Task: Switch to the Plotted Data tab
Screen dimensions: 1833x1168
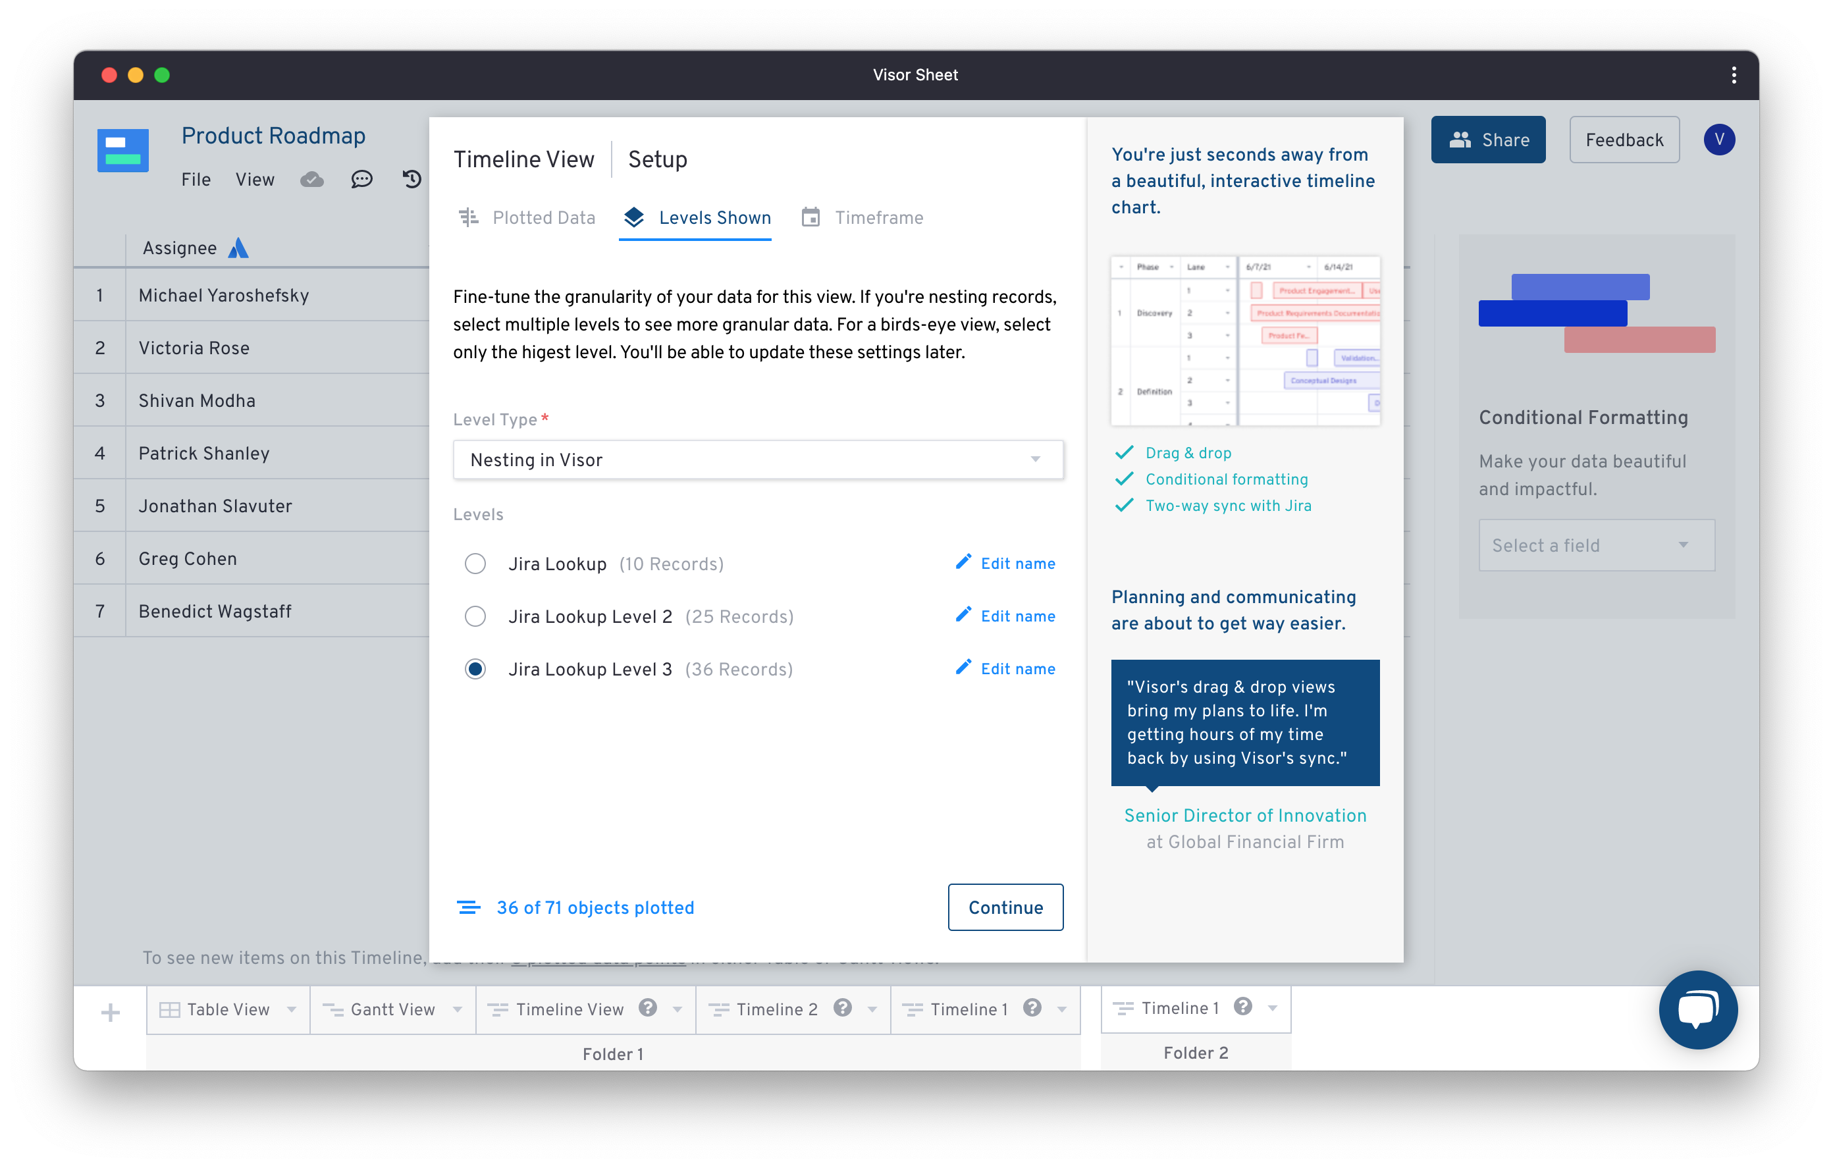Action: point(527,218)
